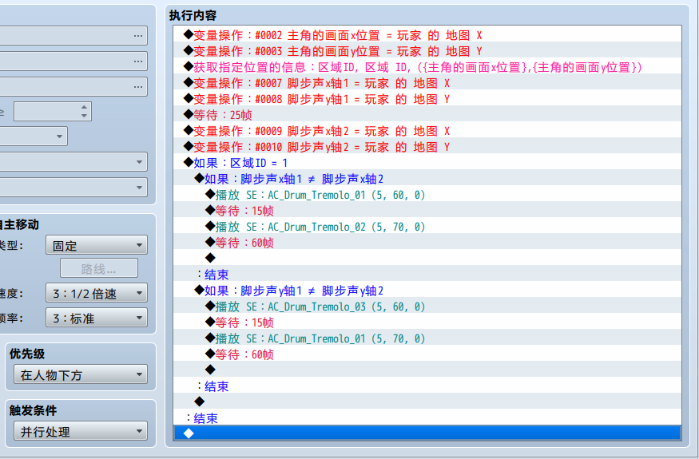Click into the numeric spinner input field

46,112
